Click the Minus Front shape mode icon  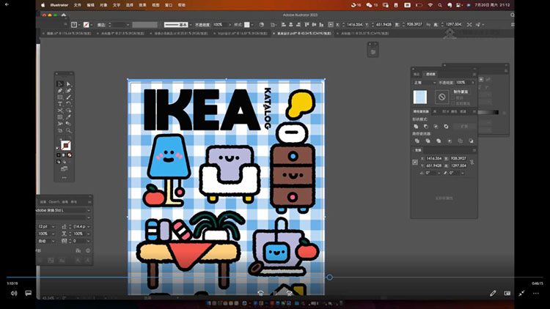(425, 126)
